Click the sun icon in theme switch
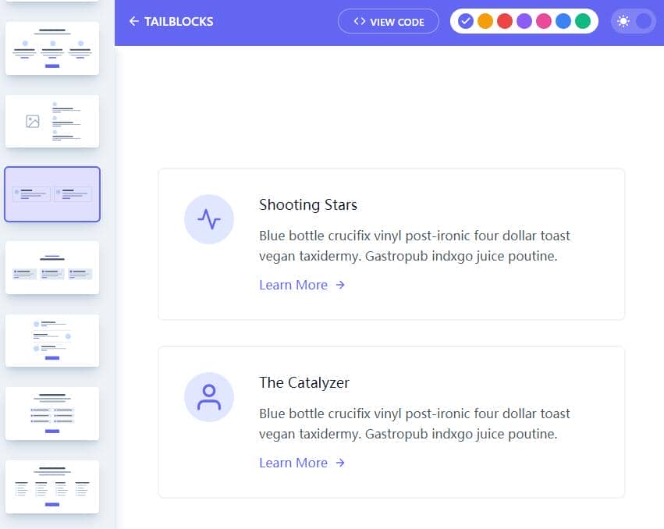The height and width of the screenshot is (529, 664). (623, 21)
